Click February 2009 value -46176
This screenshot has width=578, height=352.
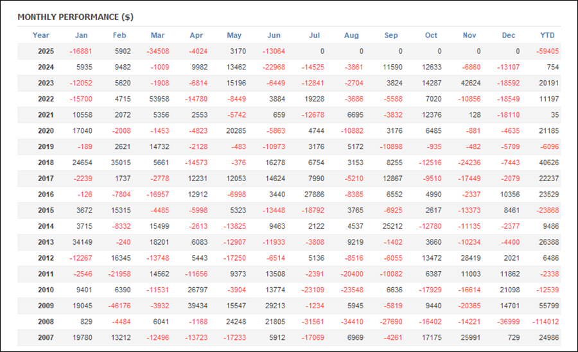pyautogui.click(x=119, y=306)
